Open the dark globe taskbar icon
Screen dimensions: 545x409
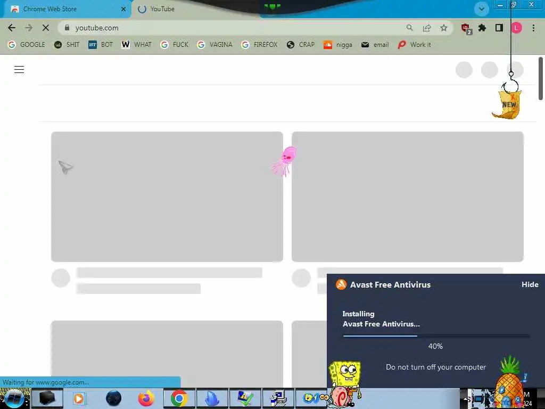click(113, 398)
